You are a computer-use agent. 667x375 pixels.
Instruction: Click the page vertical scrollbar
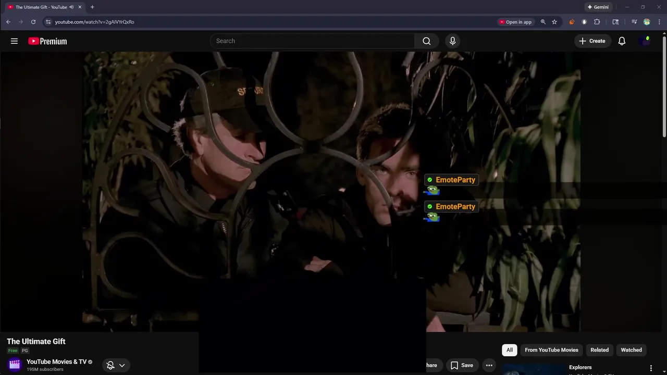[x=664, y=86]
